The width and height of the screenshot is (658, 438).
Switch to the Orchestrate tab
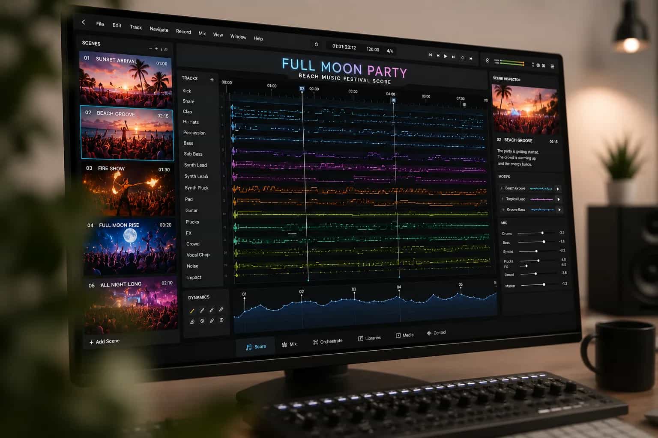point(328,341)
